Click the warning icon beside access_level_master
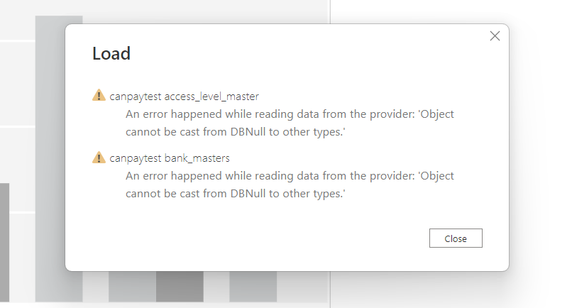572x308 pixels. pos(99,95)
